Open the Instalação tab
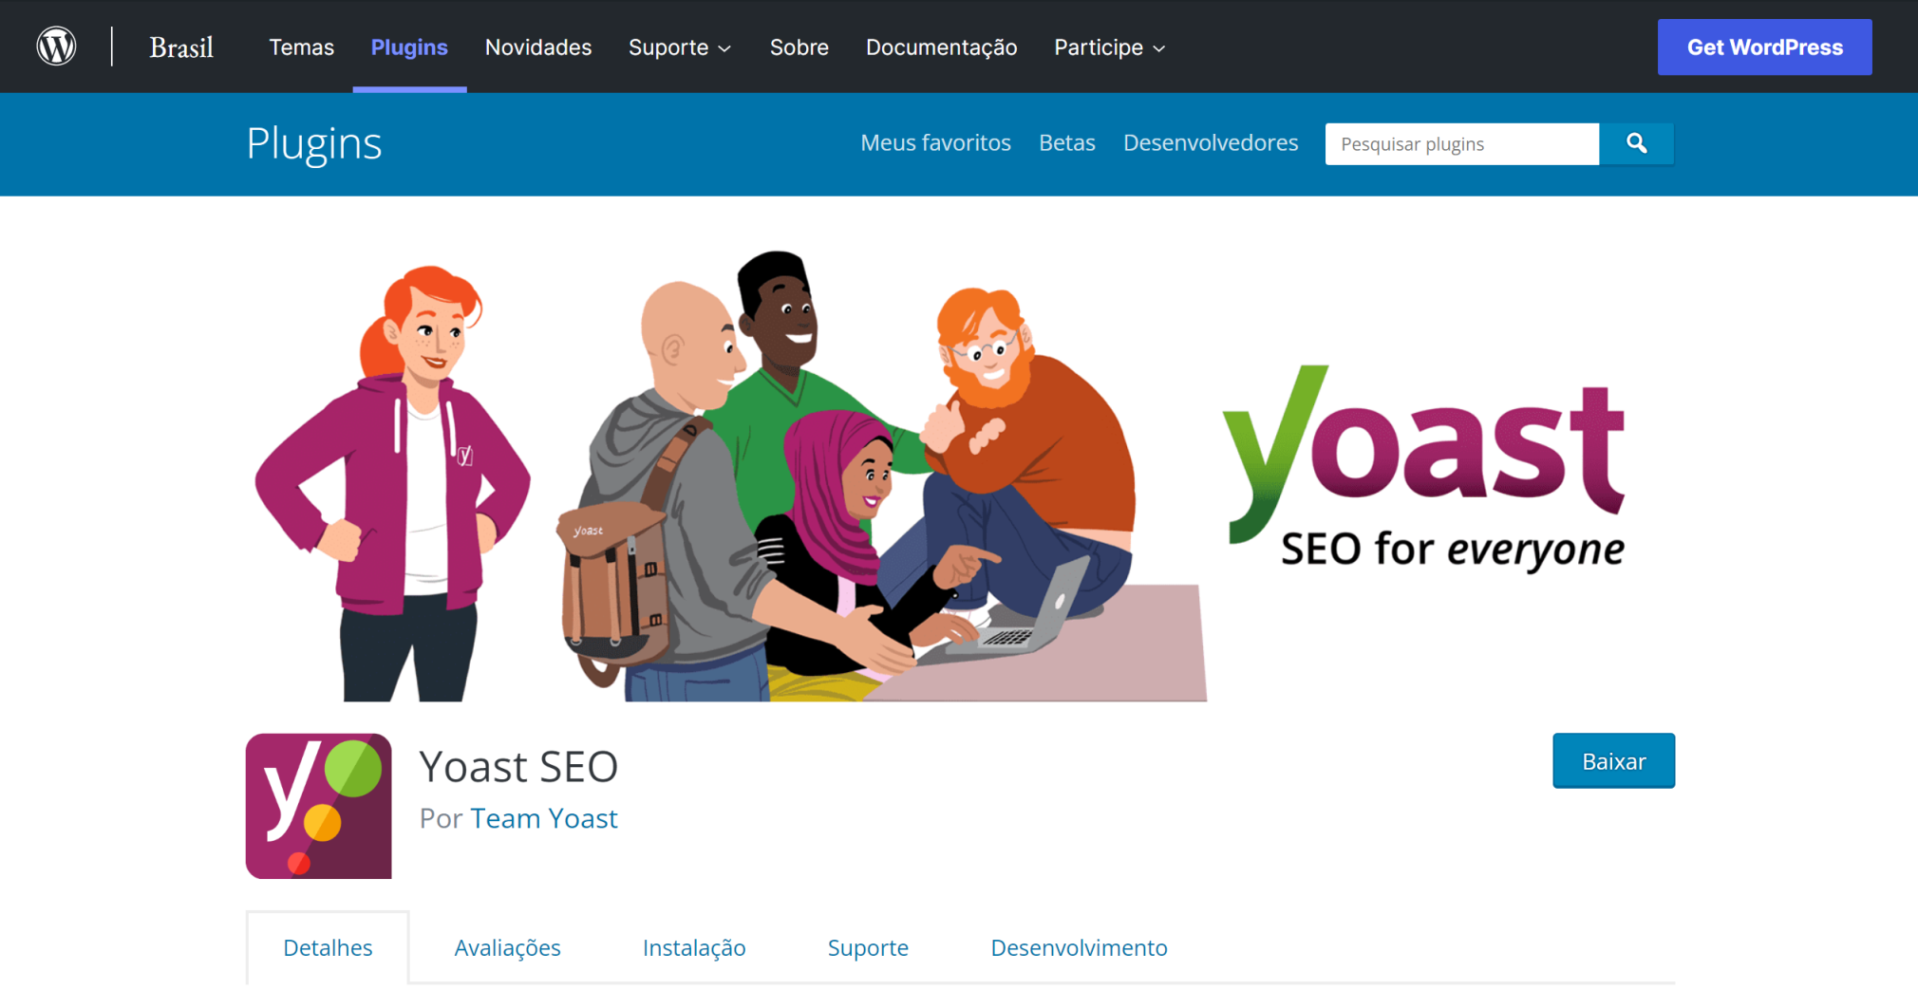The height and width of the screenshot is (990, 1918). (693, 946)
